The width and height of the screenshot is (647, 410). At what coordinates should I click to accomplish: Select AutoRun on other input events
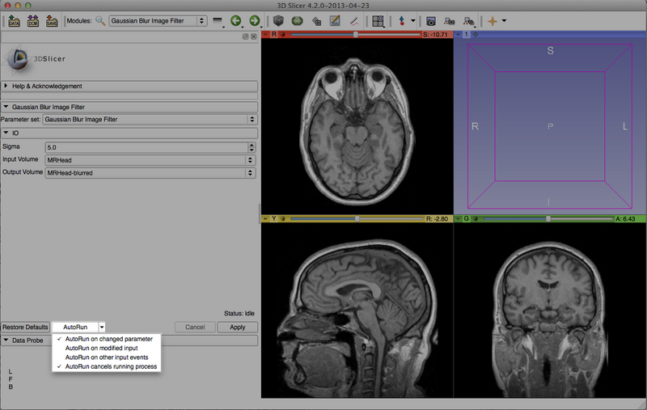tap(106, 357)
